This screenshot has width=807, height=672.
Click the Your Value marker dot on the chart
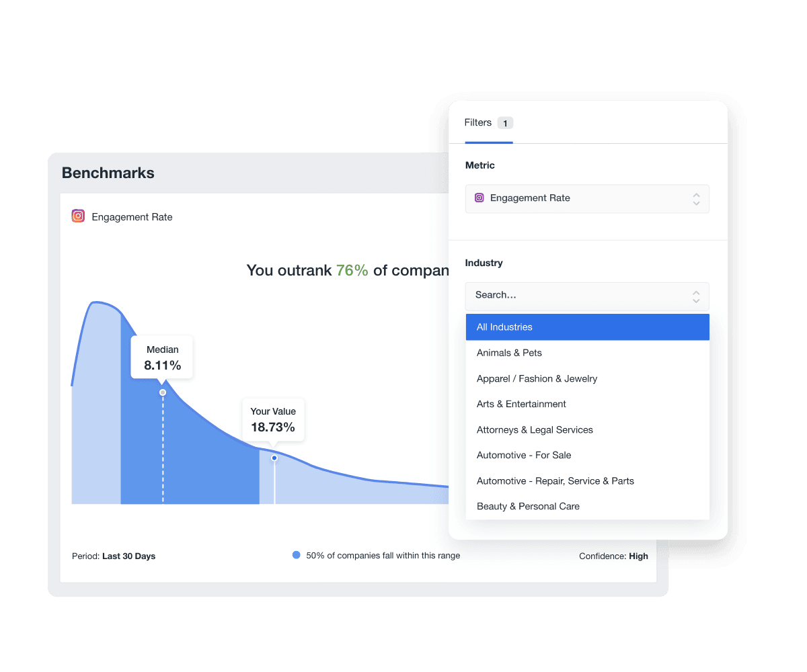click(274, 457)
